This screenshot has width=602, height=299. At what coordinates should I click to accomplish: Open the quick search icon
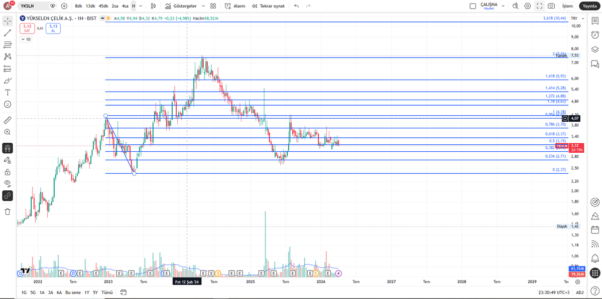click(516, 6)
